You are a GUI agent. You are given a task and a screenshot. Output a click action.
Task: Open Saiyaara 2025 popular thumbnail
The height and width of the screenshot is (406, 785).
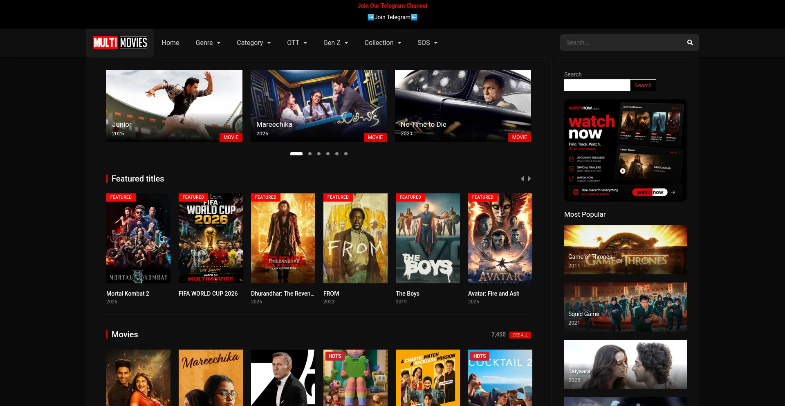pos(626,364)
